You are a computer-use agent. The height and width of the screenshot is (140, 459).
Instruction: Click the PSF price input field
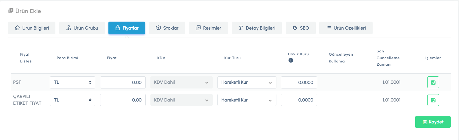point(123,82)
